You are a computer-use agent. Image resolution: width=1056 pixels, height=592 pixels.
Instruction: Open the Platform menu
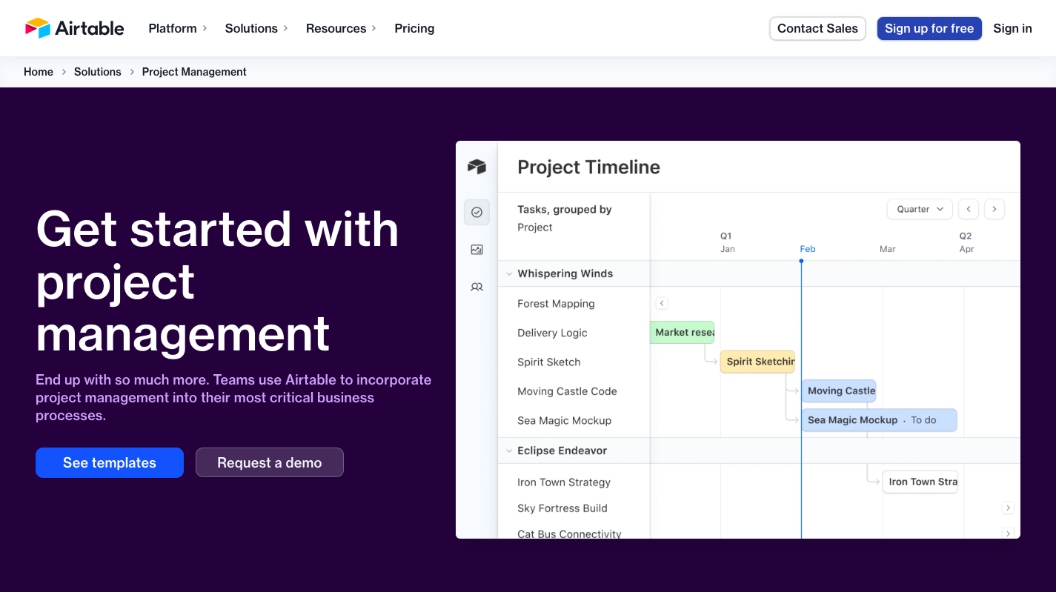(172, 28)
